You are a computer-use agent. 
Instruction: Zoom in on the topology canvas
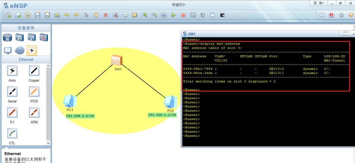(x=145, y=15)
